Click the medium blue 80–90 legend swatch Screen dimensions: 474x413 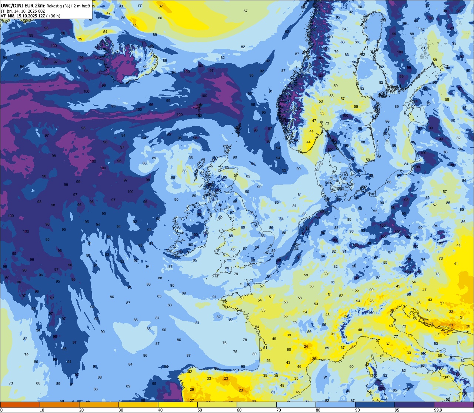[336, 405]
